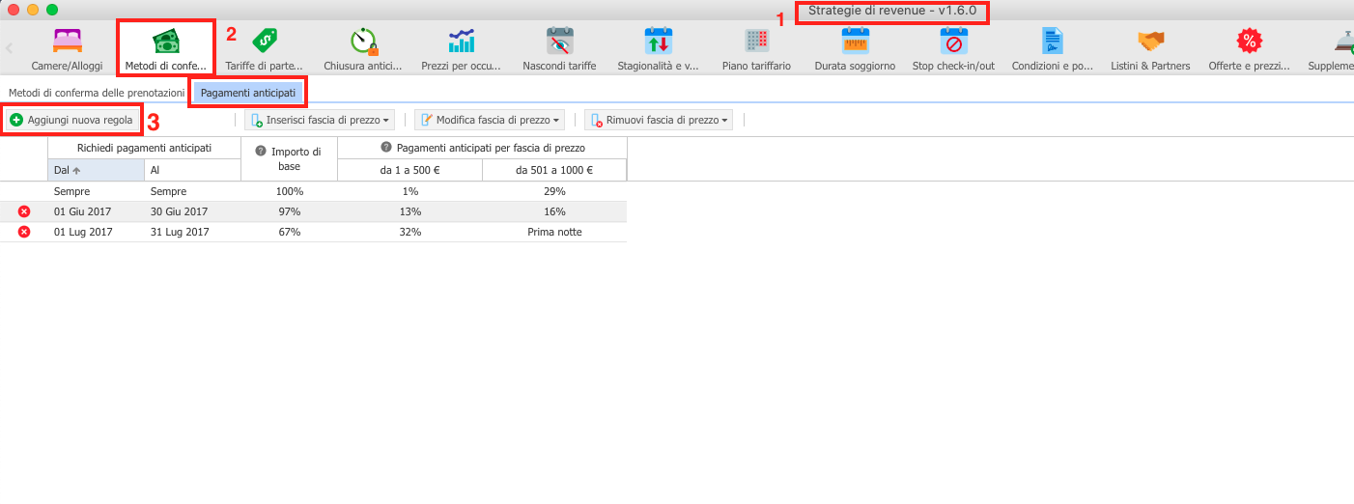The image size is (1354, 504).
Task: Open Stagionalità calendar arrows icon
Action: click(659, 41)
